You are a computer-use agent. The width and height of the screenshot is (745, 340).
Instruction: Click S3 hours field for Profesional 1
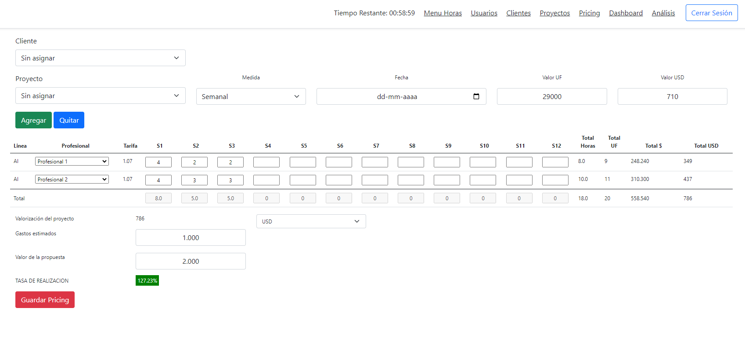point(230,162)
